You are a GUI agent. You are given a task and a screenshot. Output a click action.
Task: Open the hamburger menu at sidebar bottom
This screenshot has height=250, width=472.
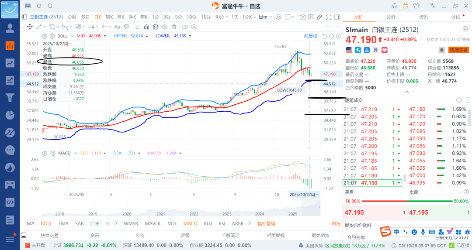pos(10,239)
